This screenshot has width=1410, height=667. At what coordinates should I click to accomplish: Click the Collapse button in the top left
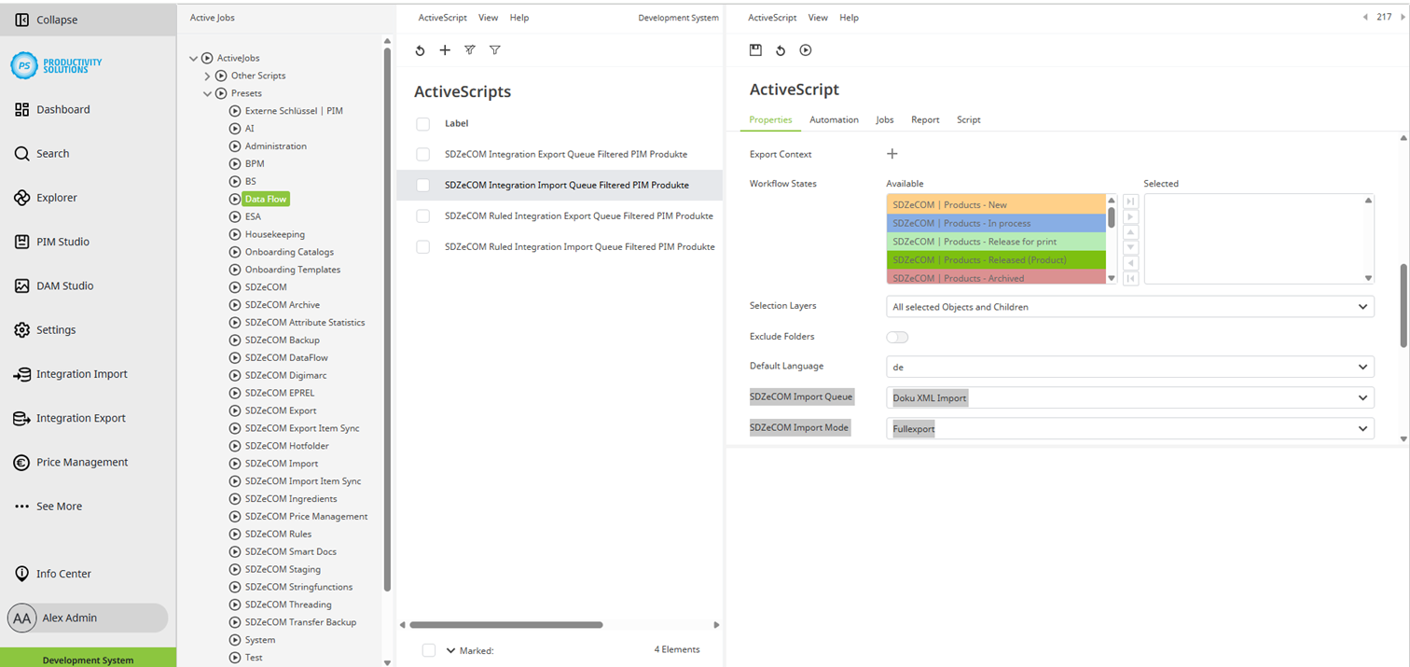42,19
